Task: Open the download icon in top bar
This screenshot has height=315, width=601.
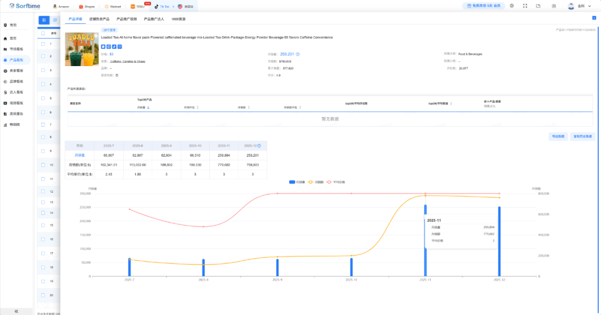Action: pyautogui.click(x=553, y=6)
